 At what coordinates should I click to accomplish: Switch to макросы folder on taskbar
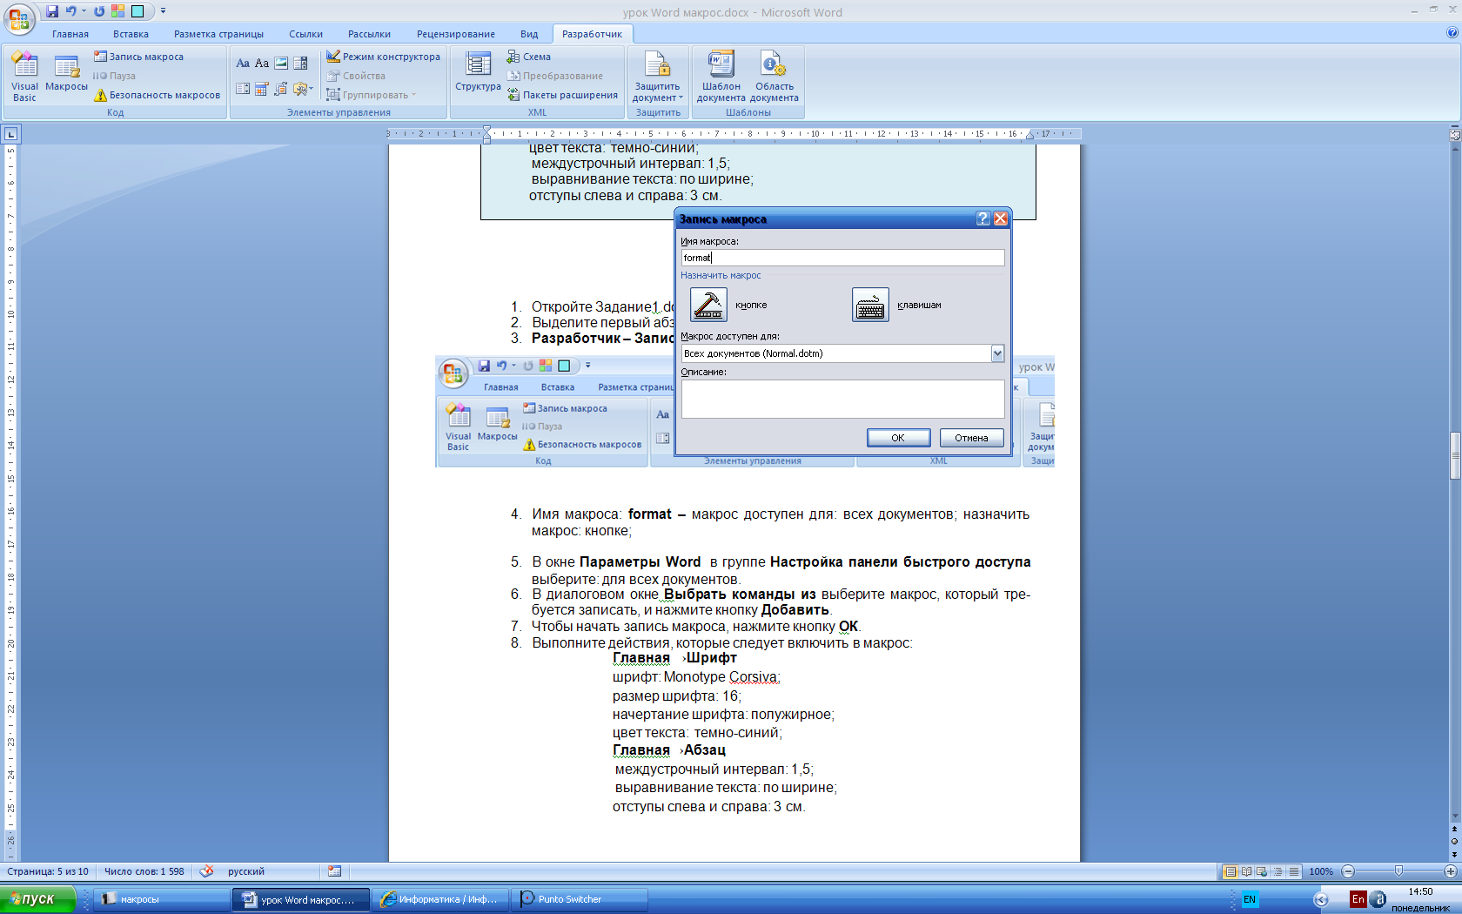(161, 899)
